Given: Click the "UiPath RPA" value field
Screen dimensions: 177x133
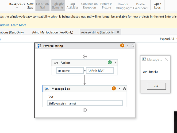Looking at the screenshot, I should [x=100, y=71].
